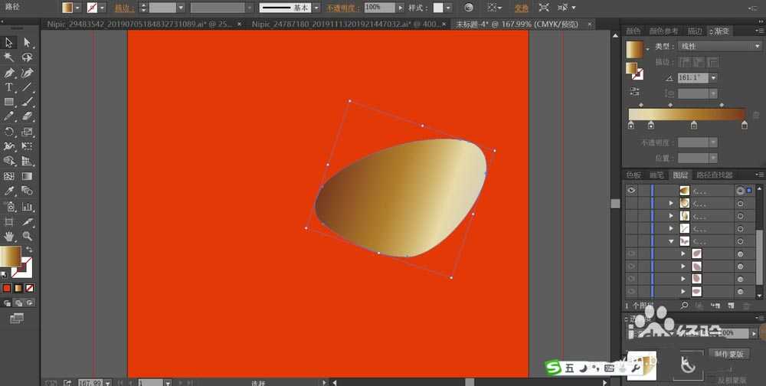The image size is (766, 386).
Task: Select the Eyedropper tool
Action: (9, 191)
